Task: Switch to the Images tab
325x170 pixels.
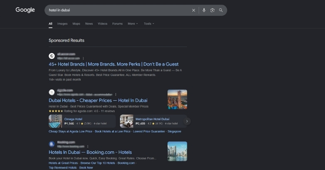Action: pos(62,24)
